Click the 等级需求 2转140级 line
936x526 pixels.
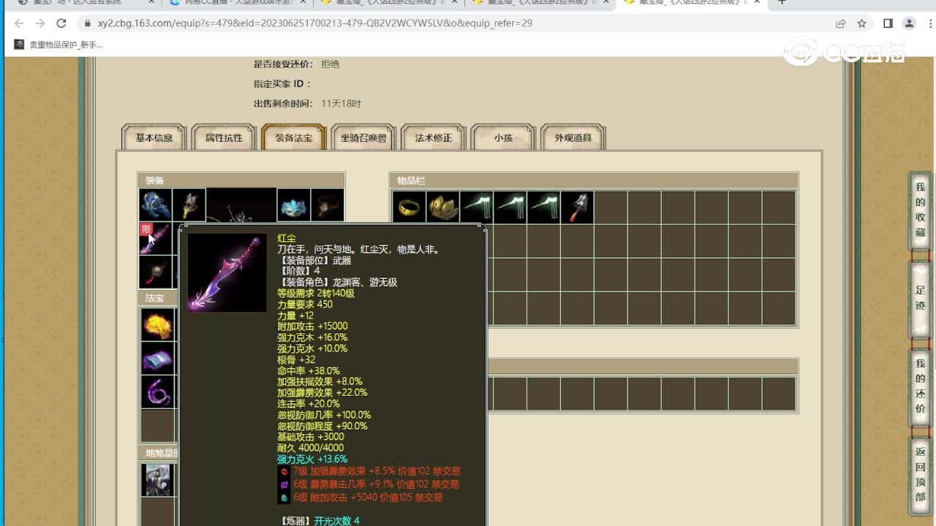(316, 293)
